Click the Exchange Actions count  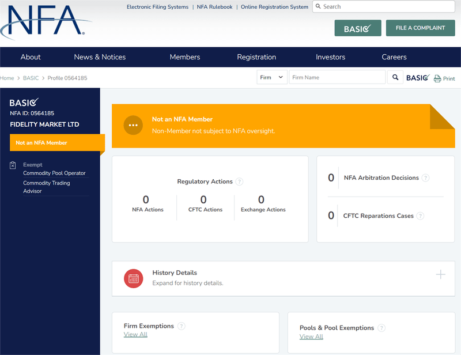click(x=261, y=200)
